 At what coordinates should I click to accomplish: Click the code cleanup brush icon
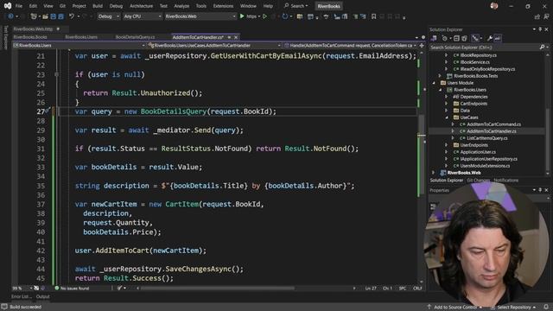click(x=119, y=288)
